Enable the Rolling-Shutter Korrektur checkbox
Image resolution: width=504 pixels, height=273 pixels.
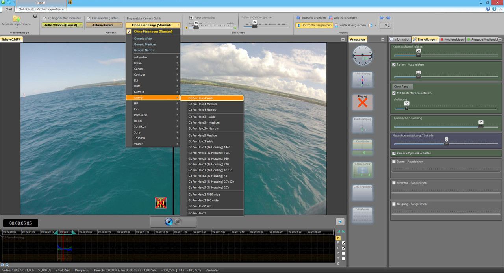[x=45, y=18]
